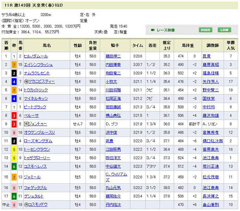
Task: Click the 地 mark beside コスモメドウ
Action: click(25, 204)
